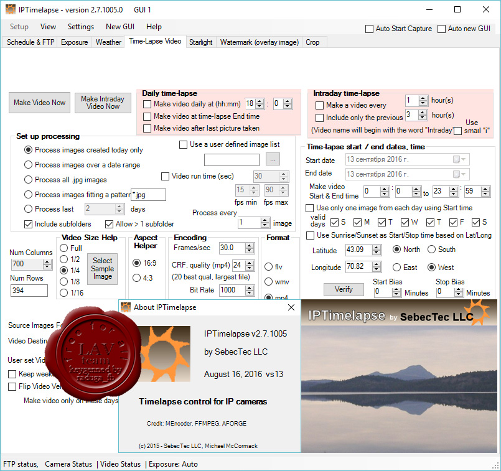Select South latitude hemisphere
This screenshot has width=501, height=471.
(x=432, y=249)
